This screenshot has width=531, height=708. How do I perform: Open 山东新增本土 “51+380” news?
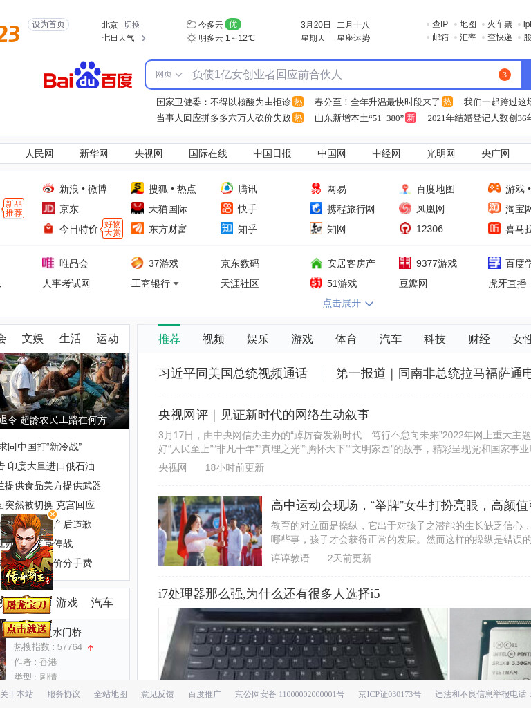click(359, 118)
